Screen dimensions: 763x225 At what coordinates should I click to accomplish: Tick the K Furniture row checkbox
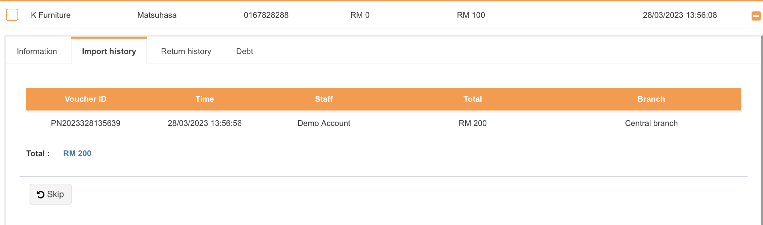click(x=12, y=15)
